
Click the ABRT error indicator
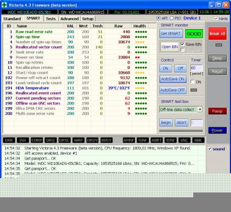(157, 140)
